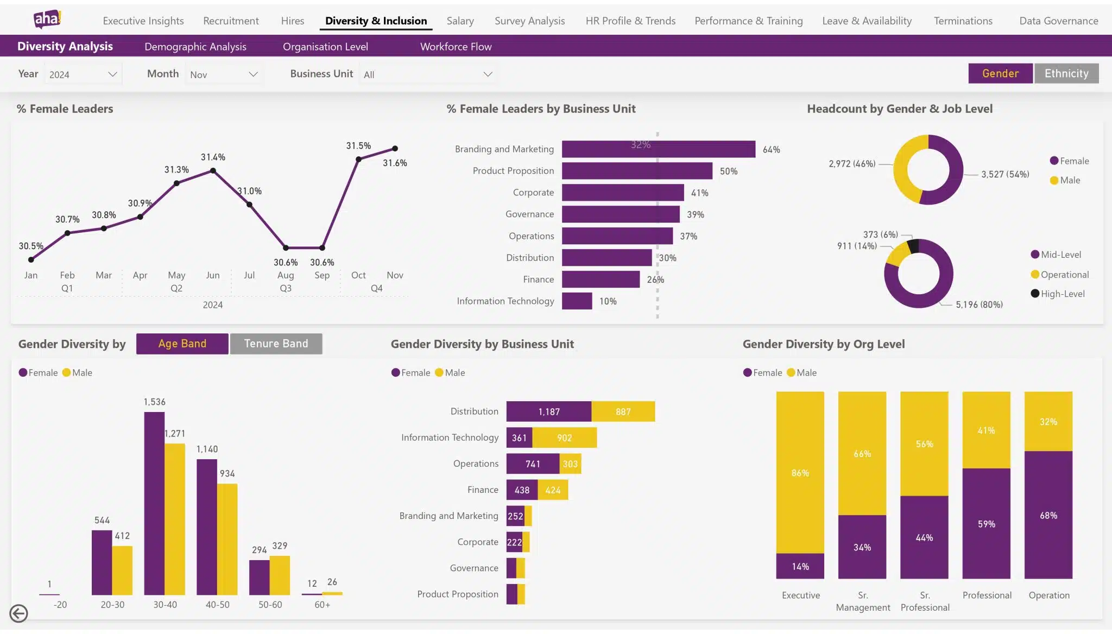Hide Male series via legend in Age Band chart
This screenshot has height=634, width=1112.
(66, 372)
